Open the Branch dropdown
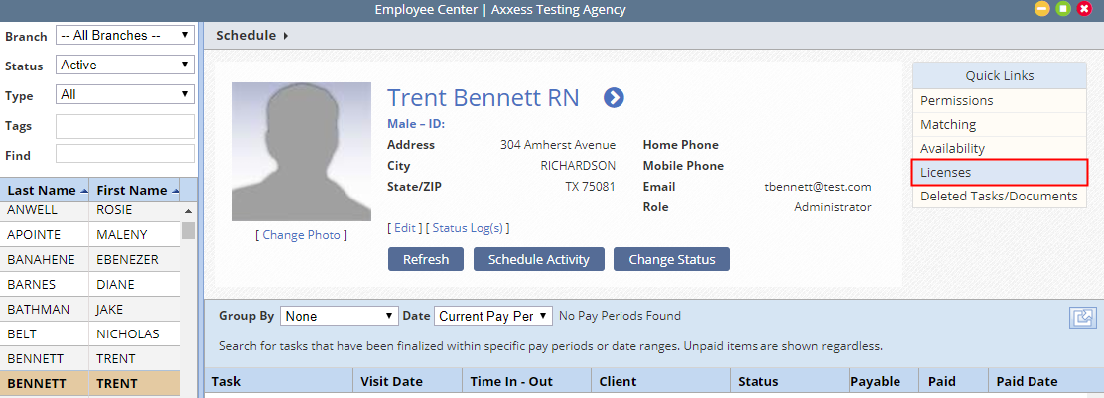1104x398 pixels. (x=125, y=35)
